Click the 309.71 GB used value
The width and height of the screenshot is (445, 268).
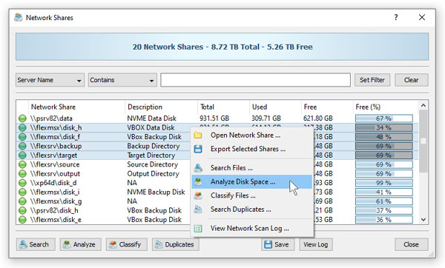pos(266,118)
